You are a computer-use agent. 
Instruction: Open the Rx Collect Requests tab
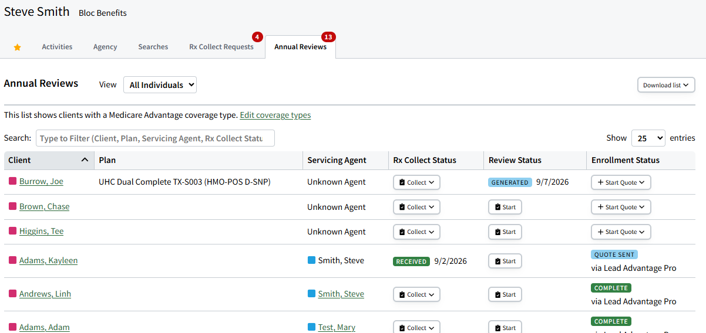(x=221, y=47)
